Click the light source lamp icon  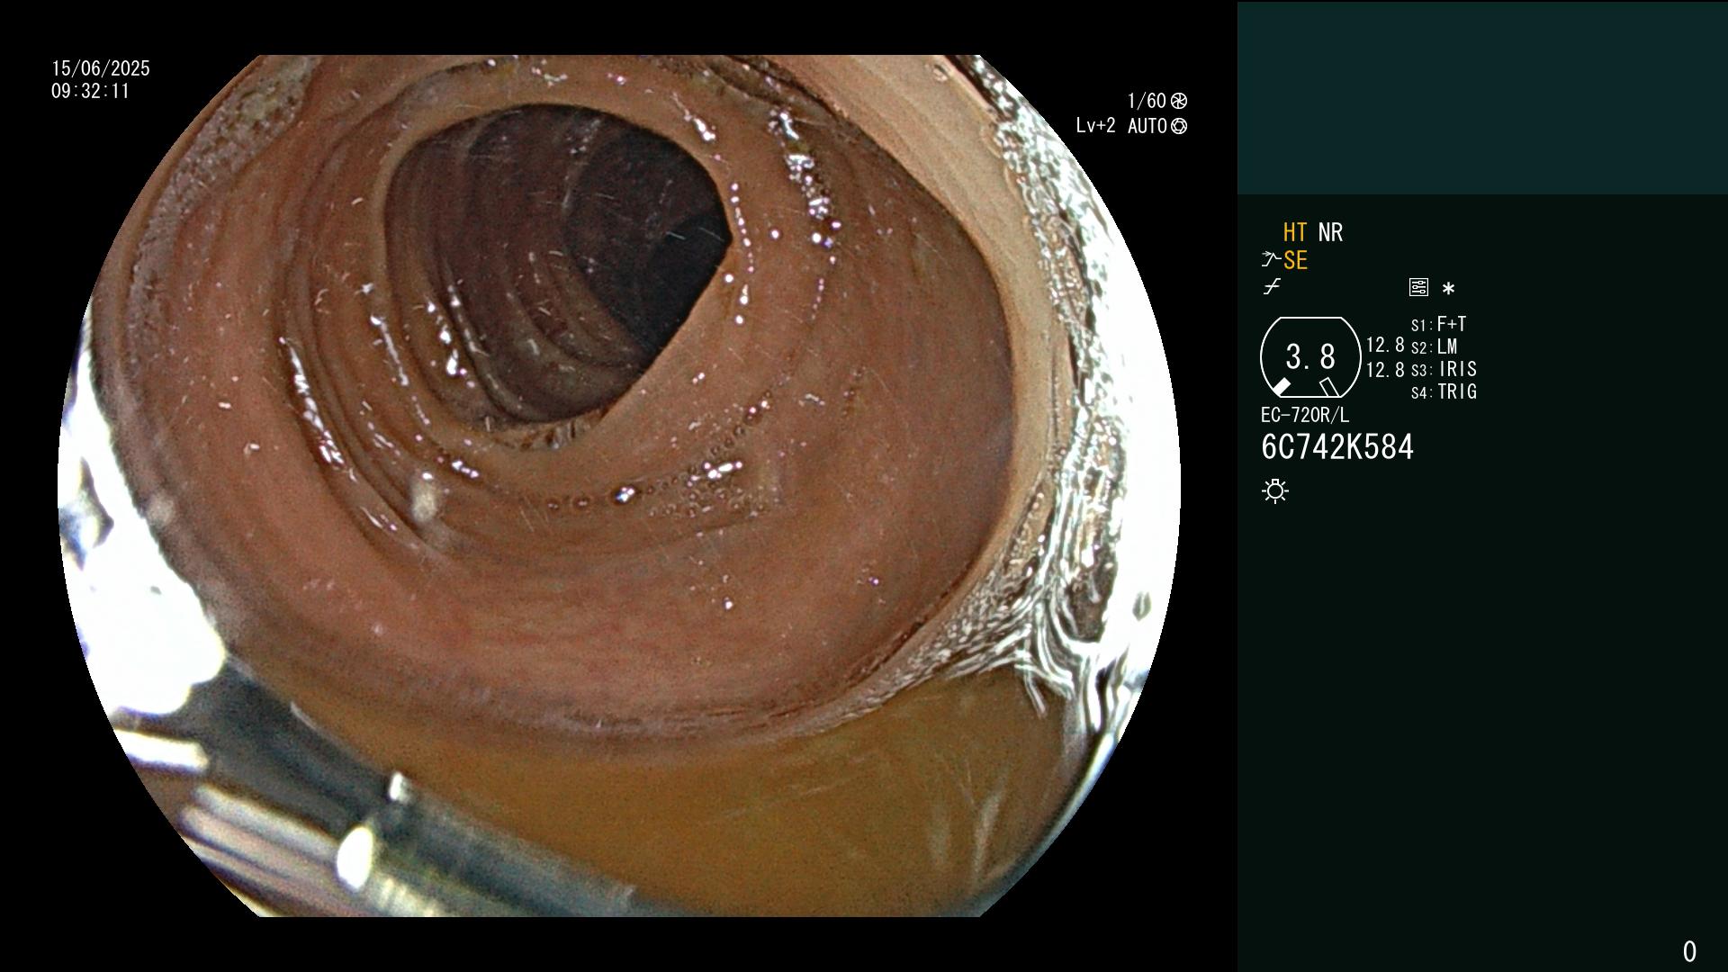(1275, 490)
